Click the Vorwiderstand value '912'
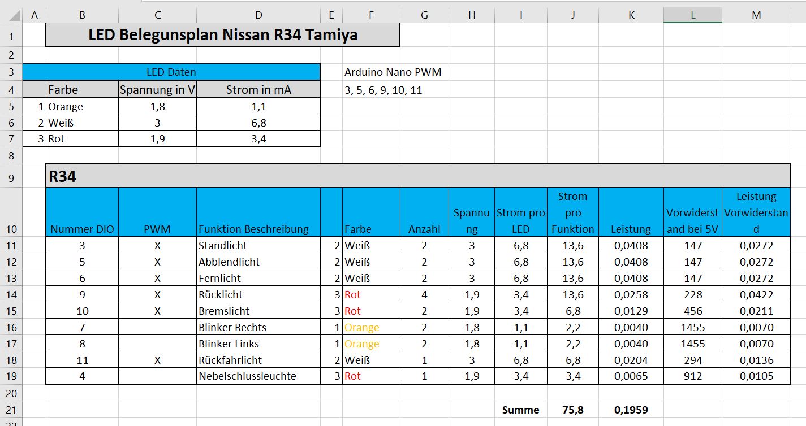This screenshot has width=806, height=426. click(693, 376)
